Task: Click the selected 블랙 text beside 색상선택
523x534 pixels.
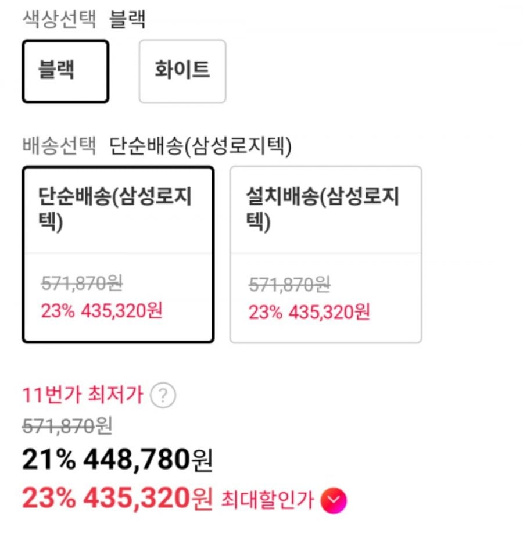Action: point(128,19)
